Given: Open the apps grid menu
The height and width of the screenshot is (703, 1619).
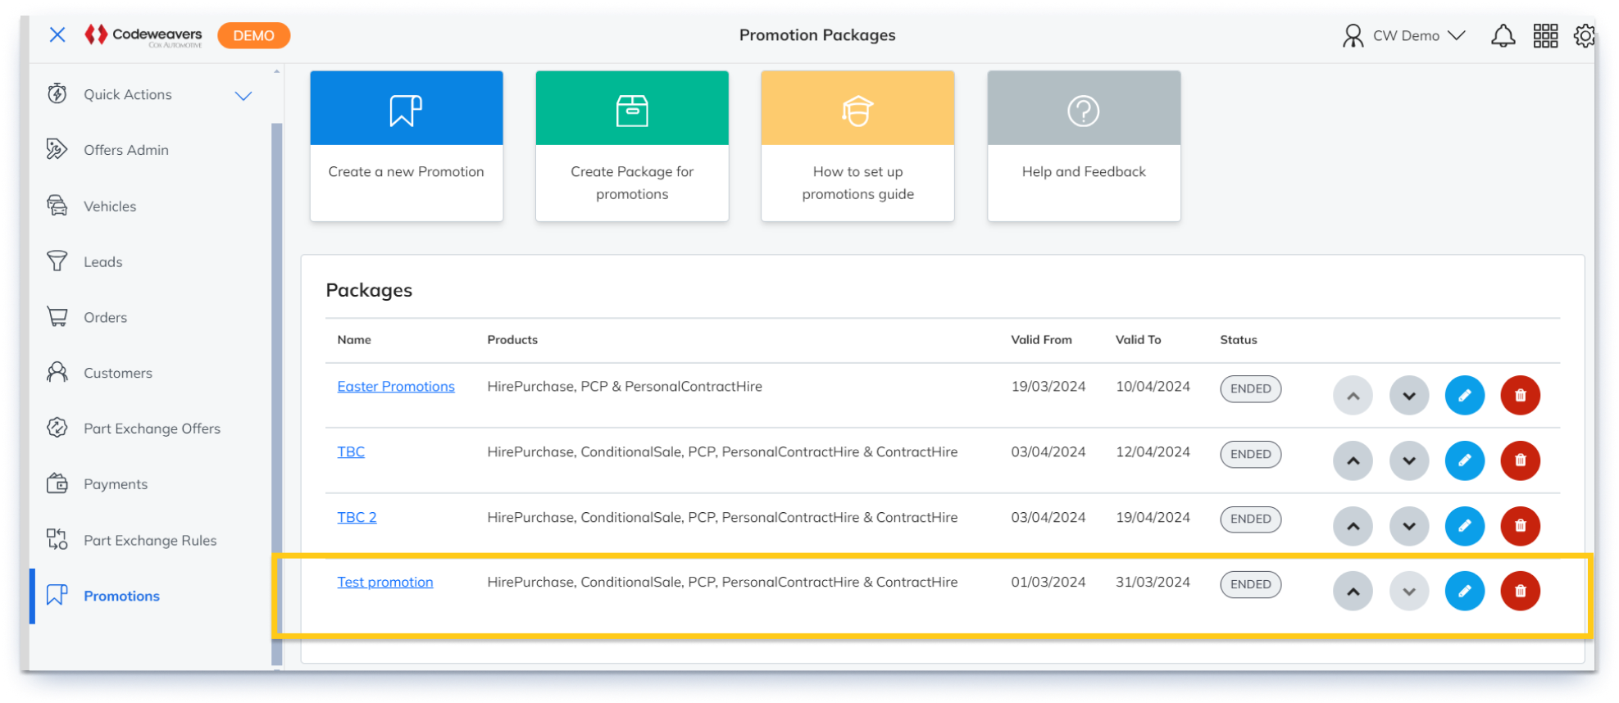Looking at the screenshot, I should 1545,35.
